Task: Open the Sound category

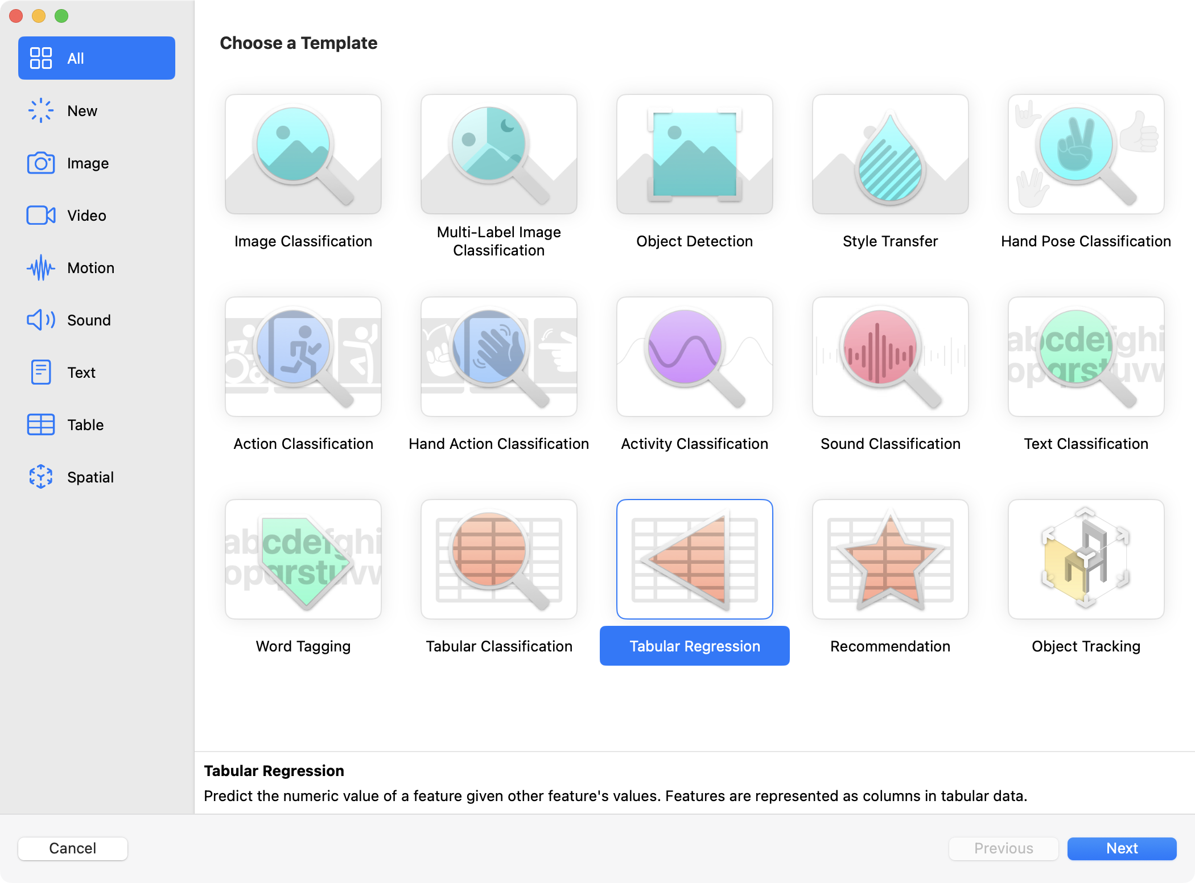Action: coord(88,320)
